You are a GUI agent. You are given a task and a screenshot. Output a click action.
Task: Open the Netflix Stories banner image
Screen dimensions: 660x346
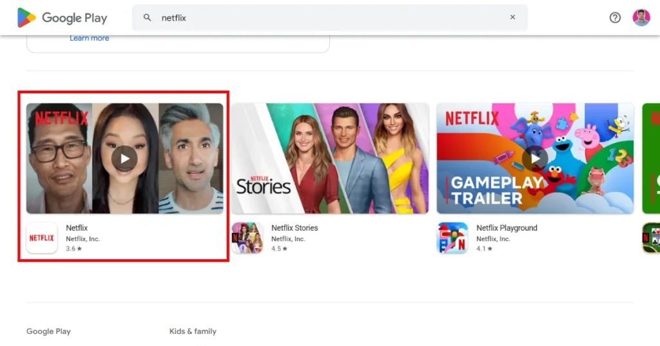330,158
